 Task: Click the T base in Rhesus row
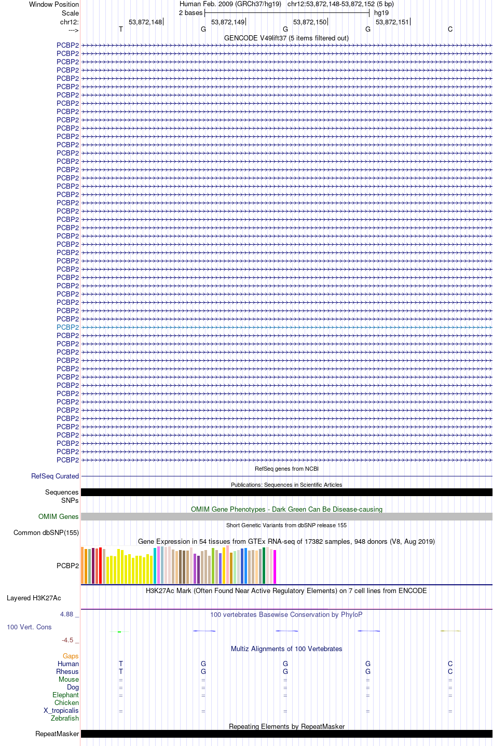121,672
